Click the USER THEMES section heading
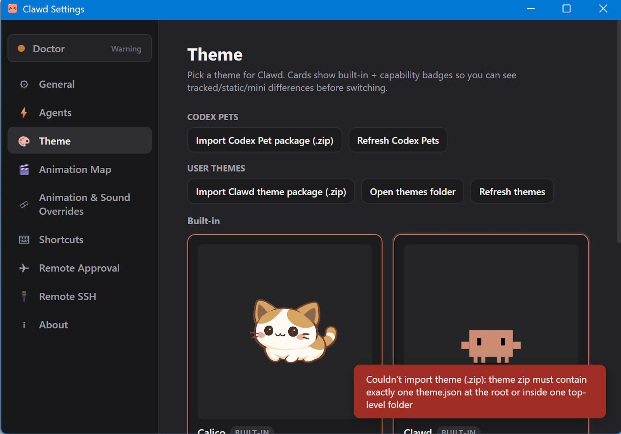 (216, 168)
